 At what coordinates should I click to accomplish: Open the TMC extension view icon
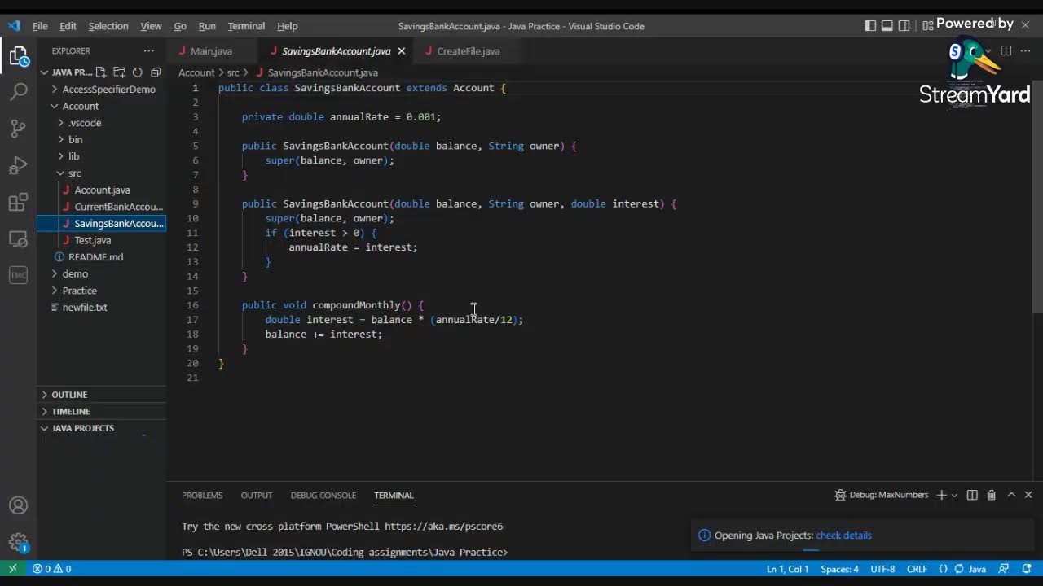(19, 275)
